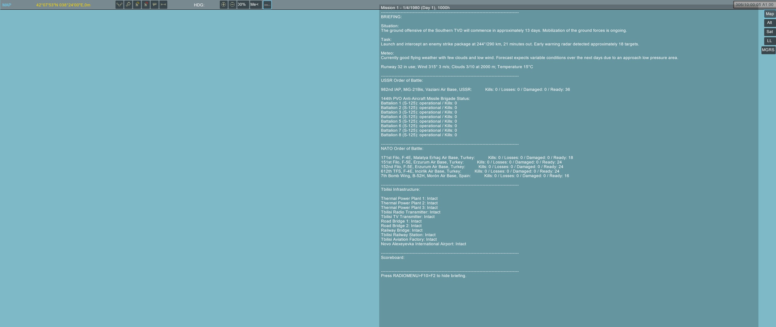776x327 pixels.
Task: Zoom in with the plus icon
Action: [224, 5]
